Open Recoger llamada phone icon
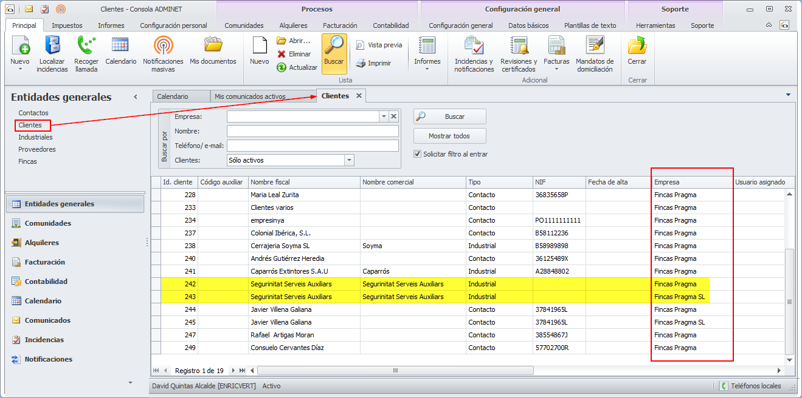 (86, 46)
